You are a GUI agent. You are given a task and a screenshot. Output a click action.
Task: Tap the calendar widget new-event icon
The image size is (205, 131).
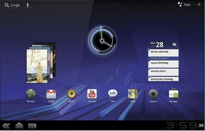(175, 44)
